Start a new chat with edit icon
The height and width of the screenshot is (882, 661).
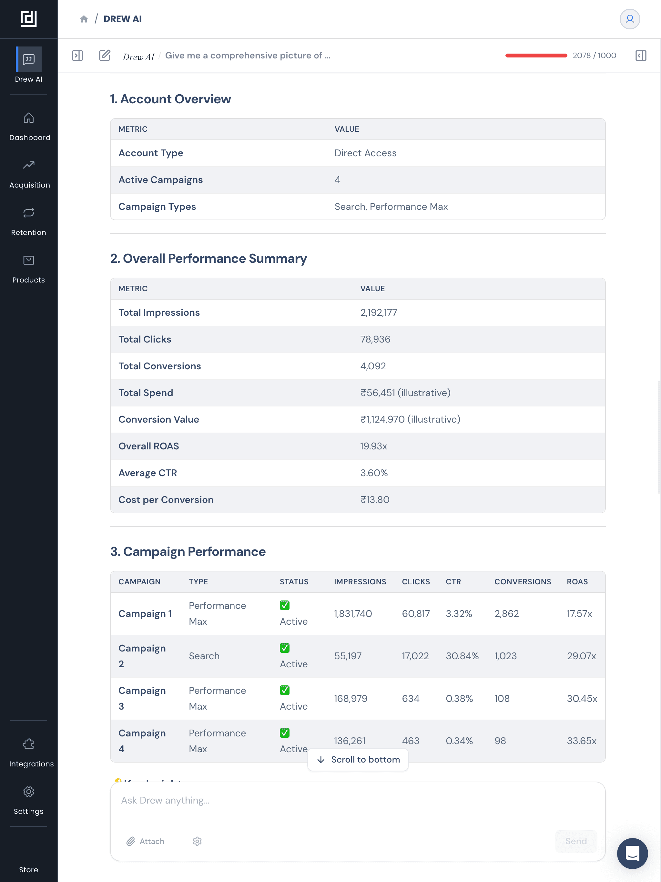105,56
